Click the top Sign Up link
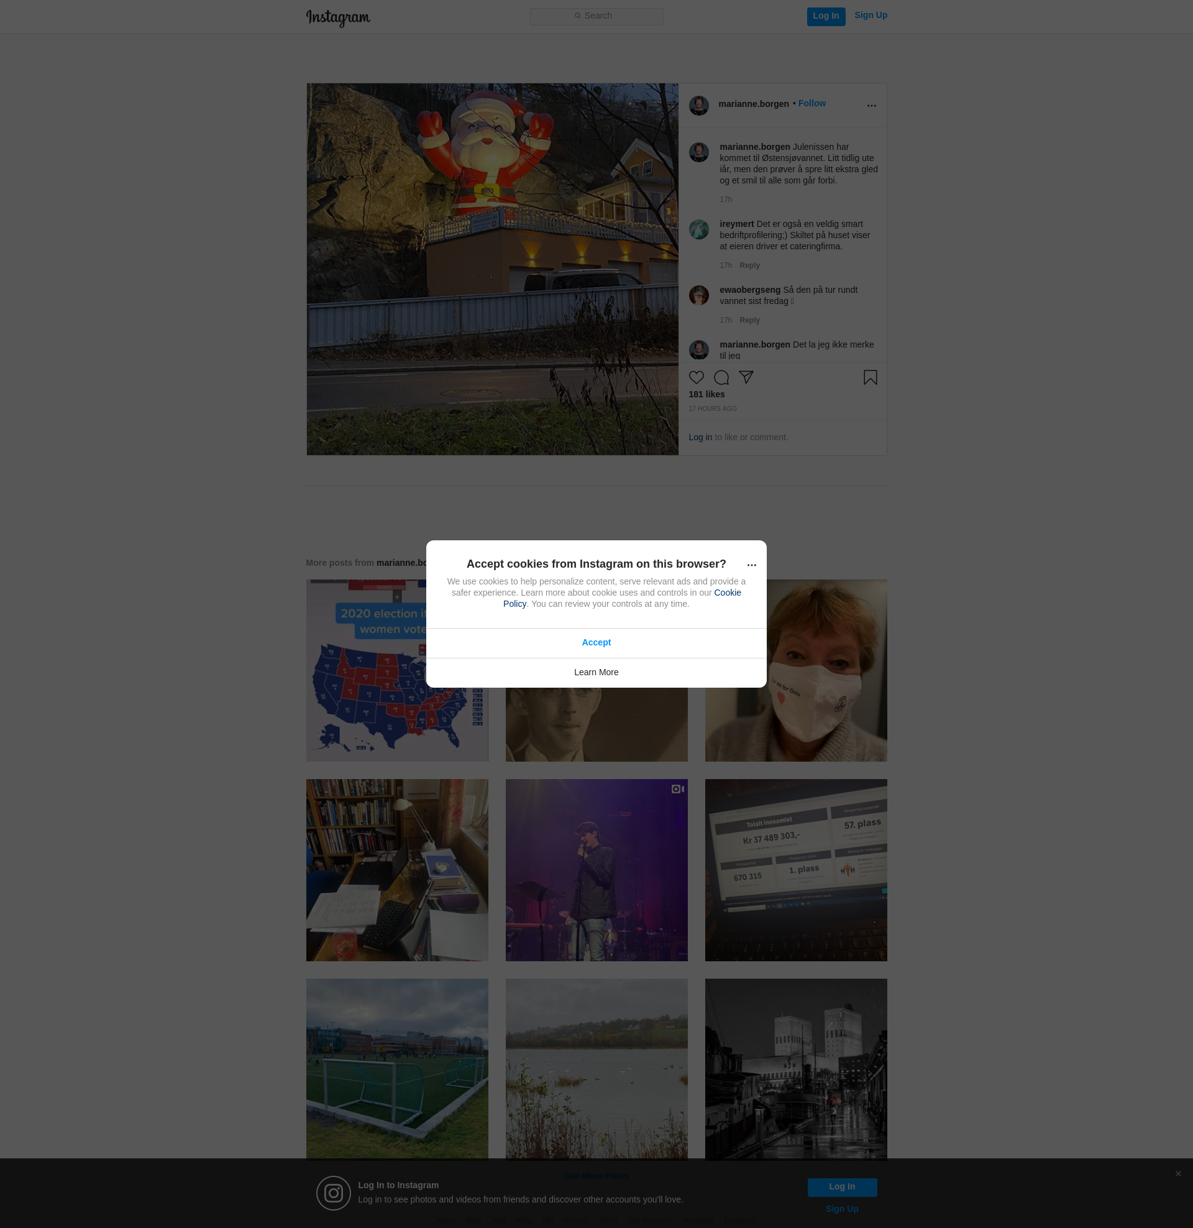 [x=871, y=16]
